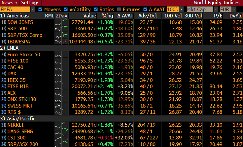The image size is (243, 147).
Task: Open the CSI 300 2Day sparkline
Action: click(61, 138)
